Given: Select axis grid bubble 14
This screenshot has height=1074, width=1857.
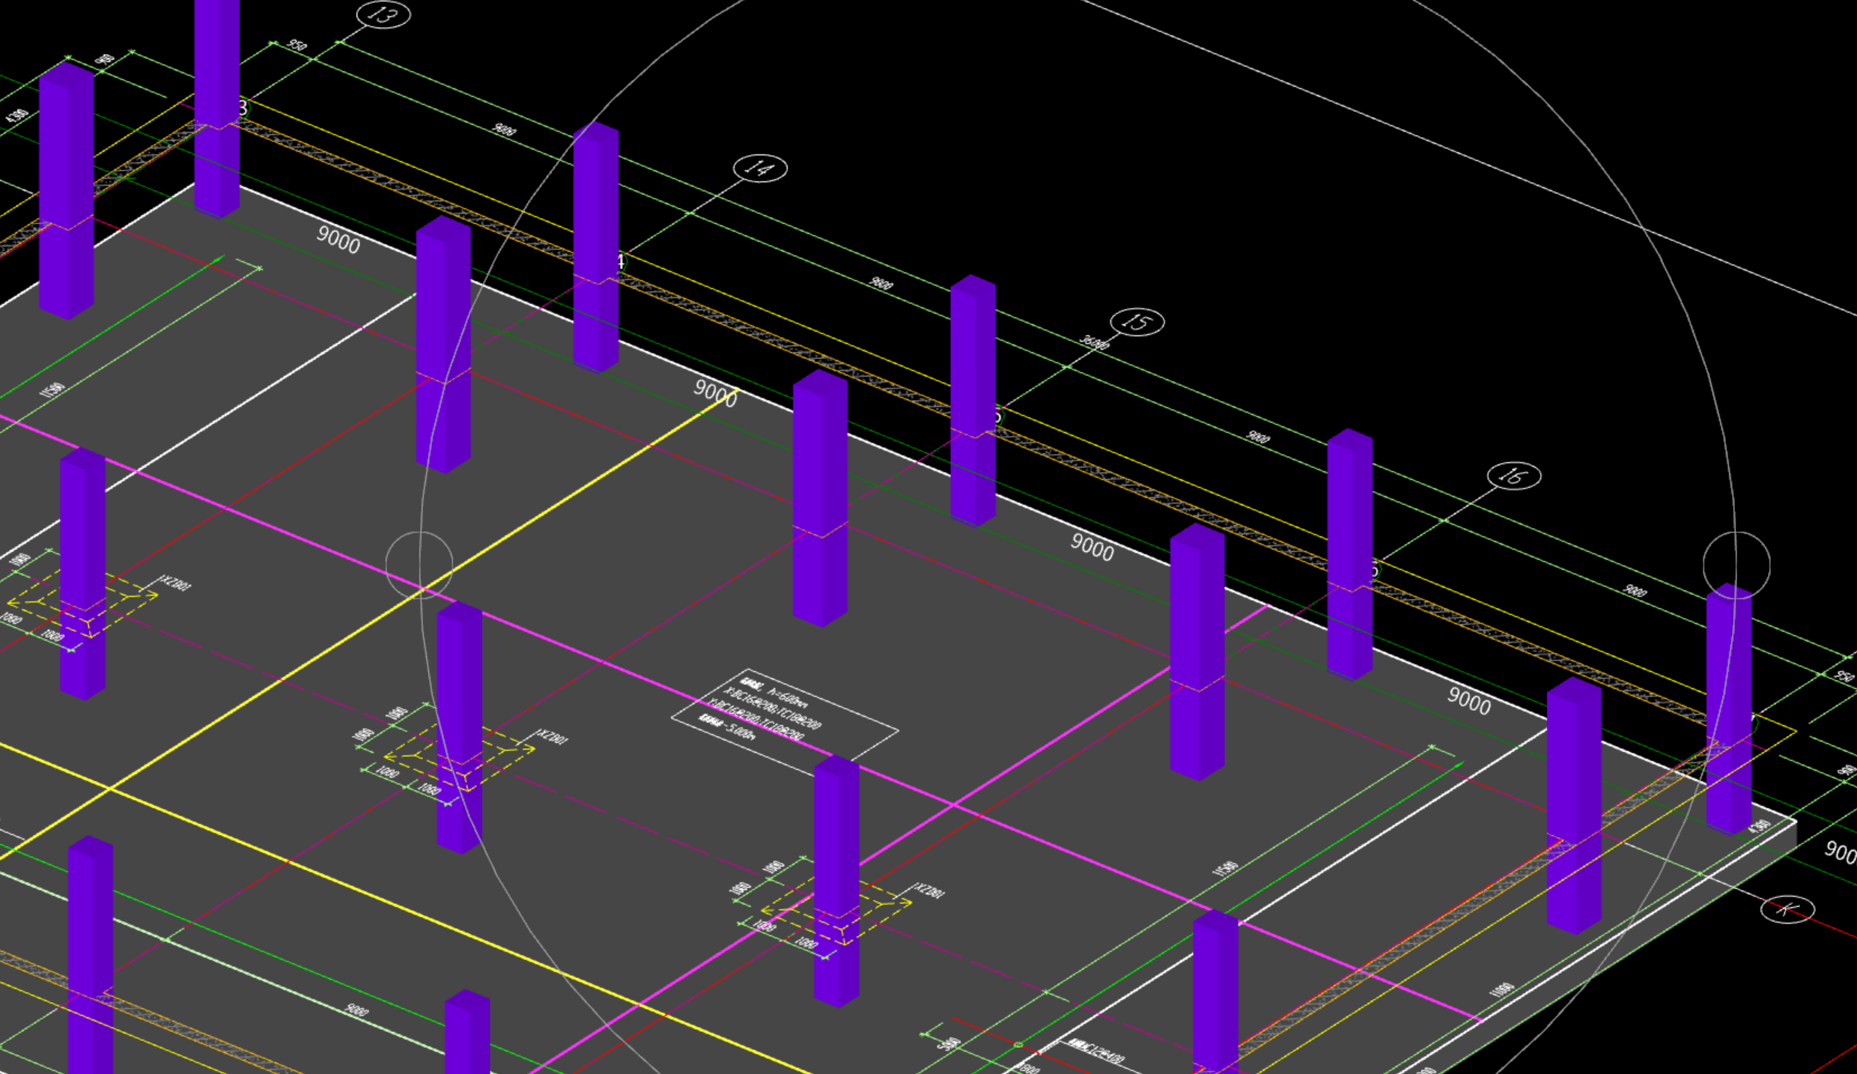Looking at the screenshot, I should point(760,168).
